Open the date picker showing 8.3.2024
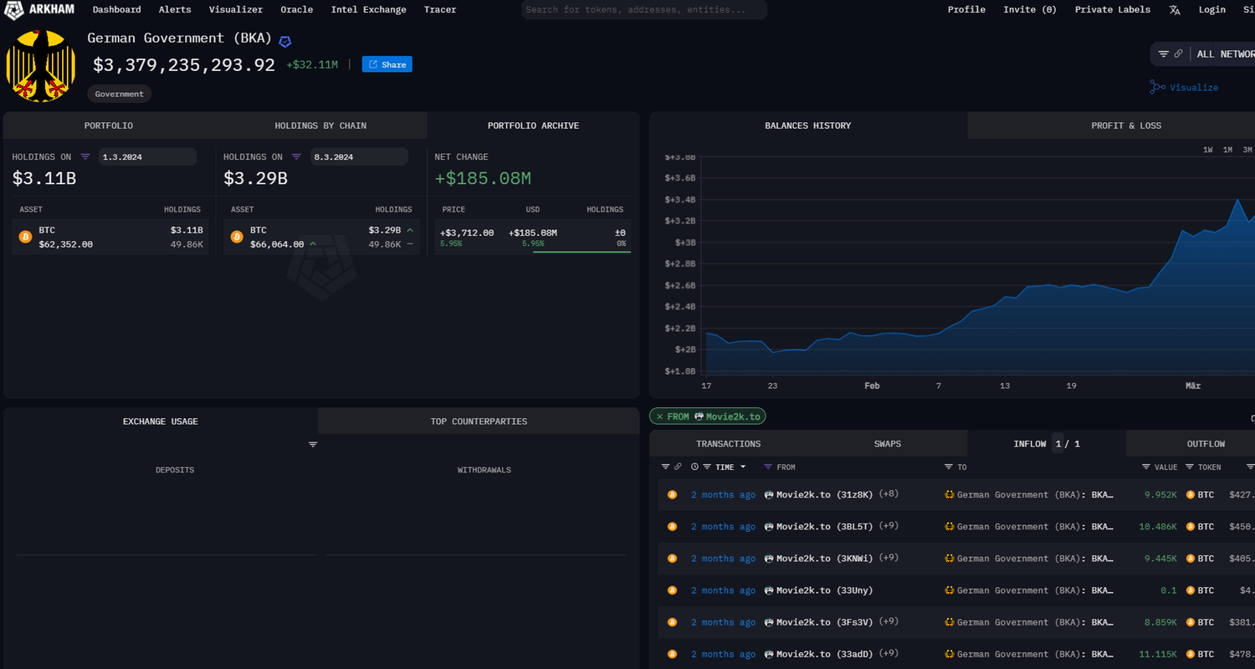 (x=358, y=156)
